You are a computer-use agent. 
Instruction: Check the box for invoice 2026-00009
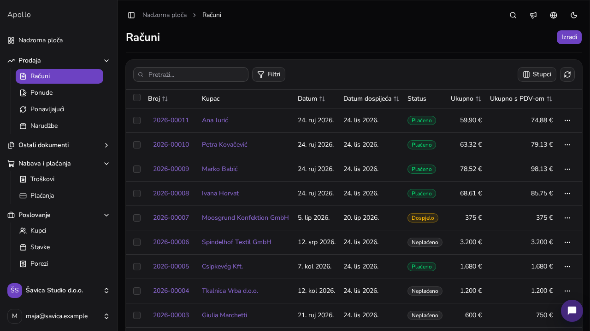click(x=137, y=169)
